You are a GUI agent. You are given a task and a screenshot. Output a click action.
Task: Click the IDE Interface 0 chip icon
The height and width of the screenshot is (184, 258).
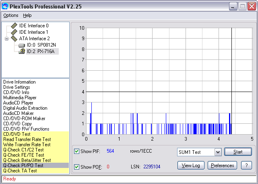(14, 26)
